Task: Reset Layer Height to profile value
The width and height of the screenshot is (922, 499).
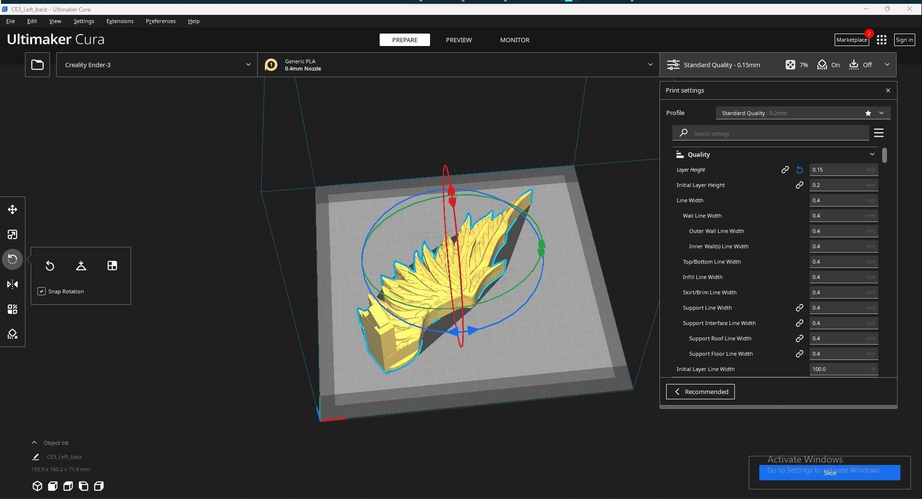Action: coord(800,170)
